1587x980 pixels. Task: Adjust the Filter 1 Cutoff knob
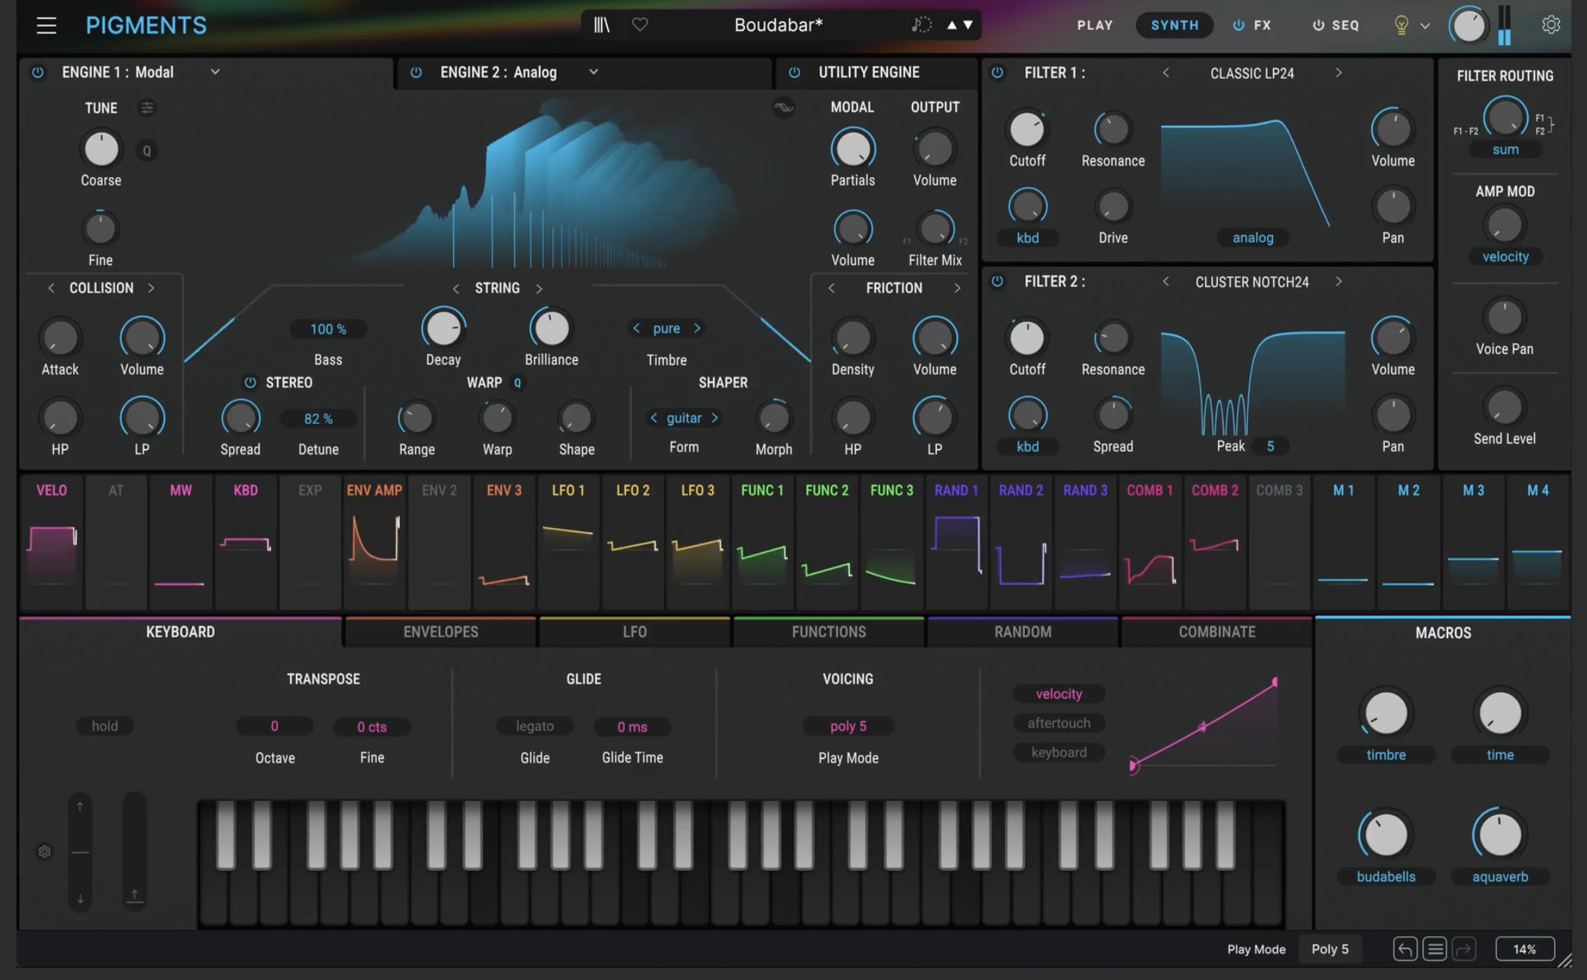click(1026, 130)
